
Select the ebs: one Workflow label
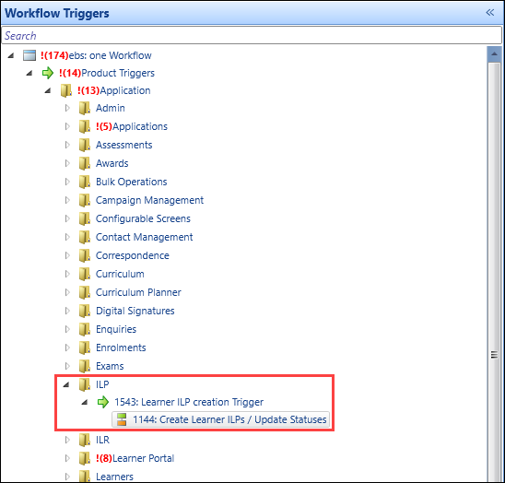pyautogui.click(x=96, y=55)
